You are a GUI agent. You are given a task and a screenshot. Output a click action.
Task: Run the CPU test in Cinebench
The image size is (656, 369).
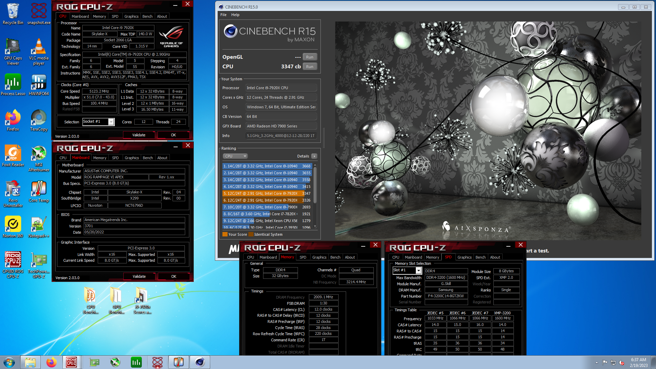click(310, 67)
